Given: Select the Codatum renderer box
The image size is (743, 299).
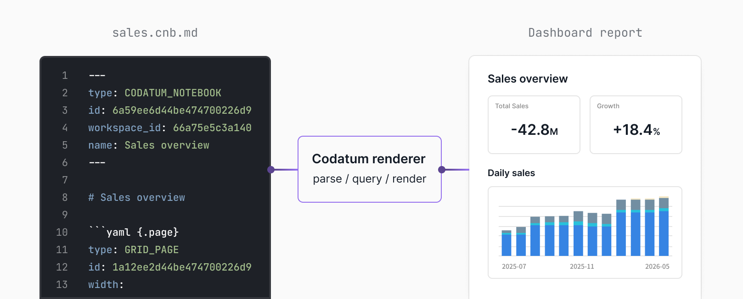Looking at the screenshot, I should 370,169.
